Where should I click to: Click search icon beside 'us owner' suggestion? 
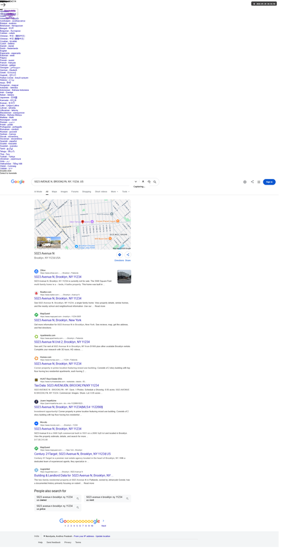point(78,498)
